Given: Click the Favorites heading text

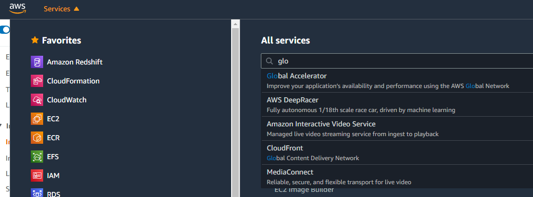Looking at the screenshot, I should 62,40.
